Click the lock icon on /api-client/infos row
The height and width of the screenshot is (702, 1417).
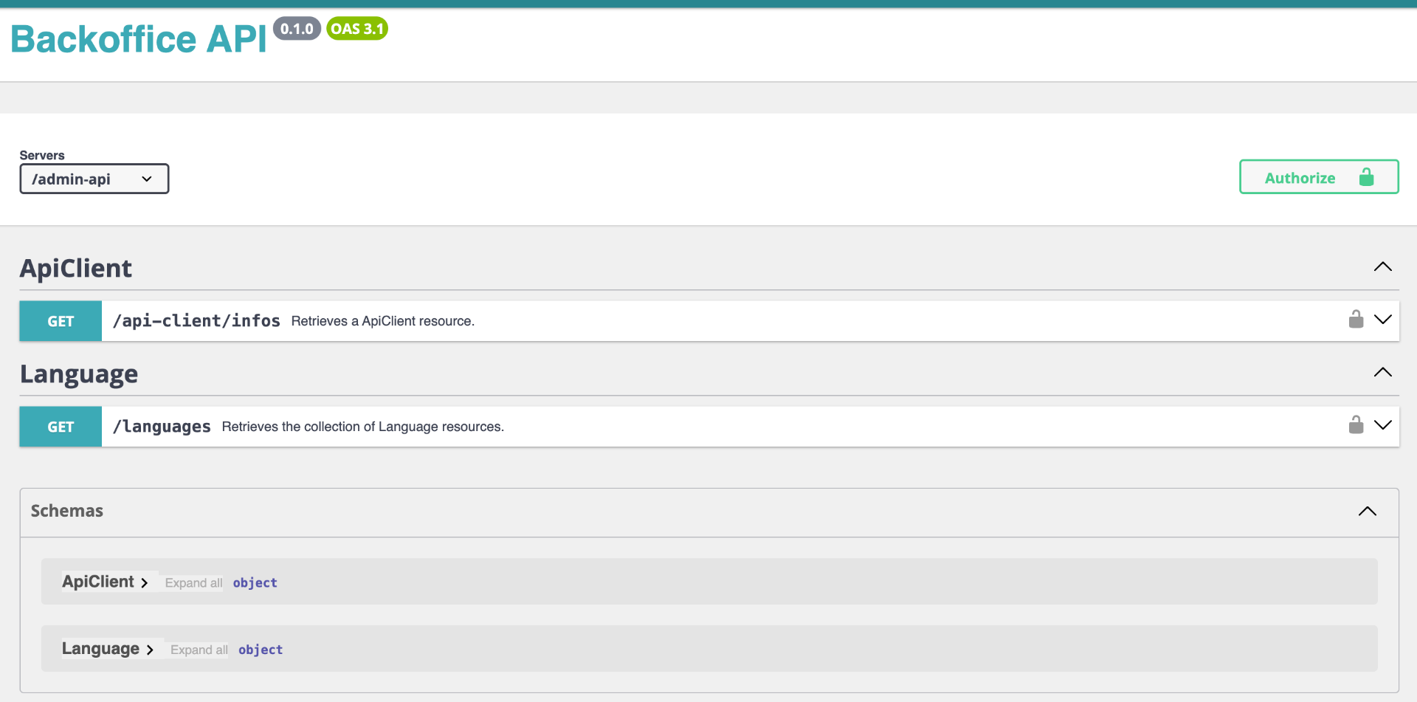click(x=1356, y=319)
